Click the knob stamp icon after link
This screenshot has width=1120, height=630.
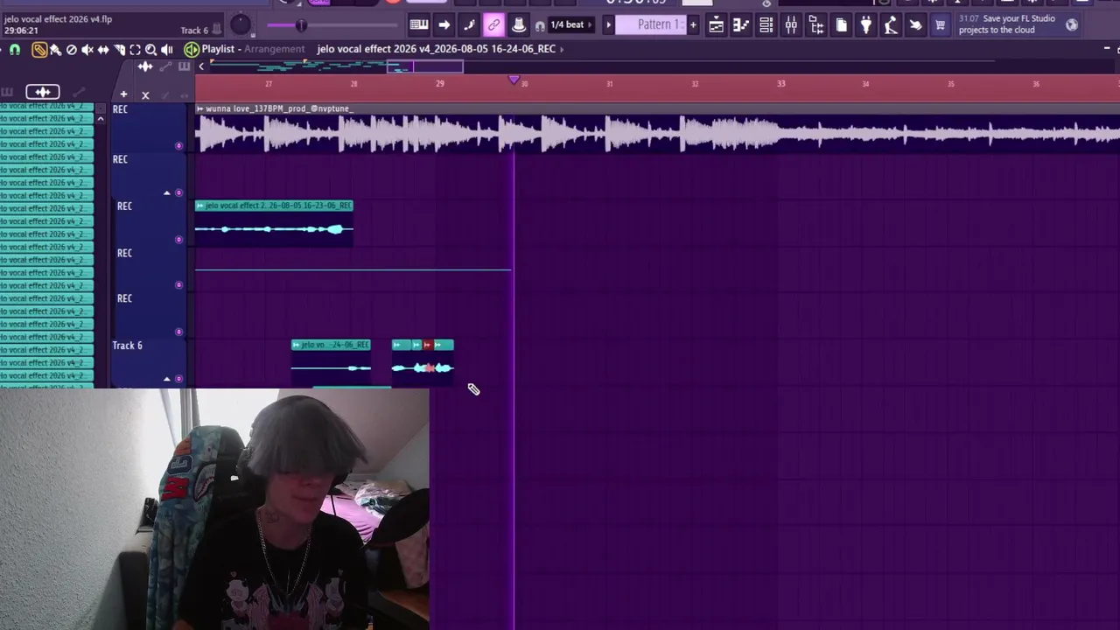(x=518, y=24)
